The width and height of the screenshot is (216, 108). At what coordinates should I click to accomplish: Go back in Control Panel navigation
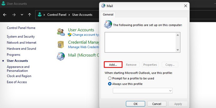[x=5, y=15]
